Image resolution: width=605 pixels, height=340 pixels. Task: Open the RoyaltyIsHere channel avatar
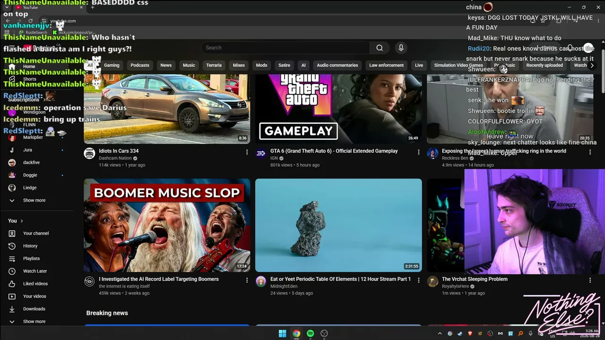click(x=432, y=281)
